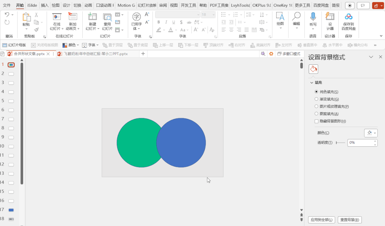Screen dimensions: 385x226
Task: Click Reuse Slides (重用幻灯片) icon
Action: point(107,17)
